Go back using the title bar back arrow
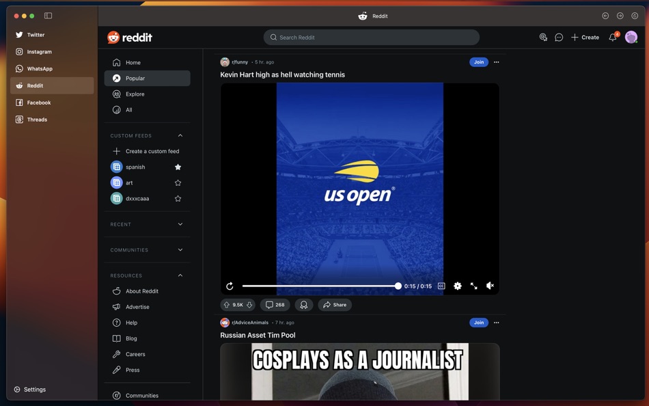The height and width of the screenshot is (406, 649). (605, 16)
